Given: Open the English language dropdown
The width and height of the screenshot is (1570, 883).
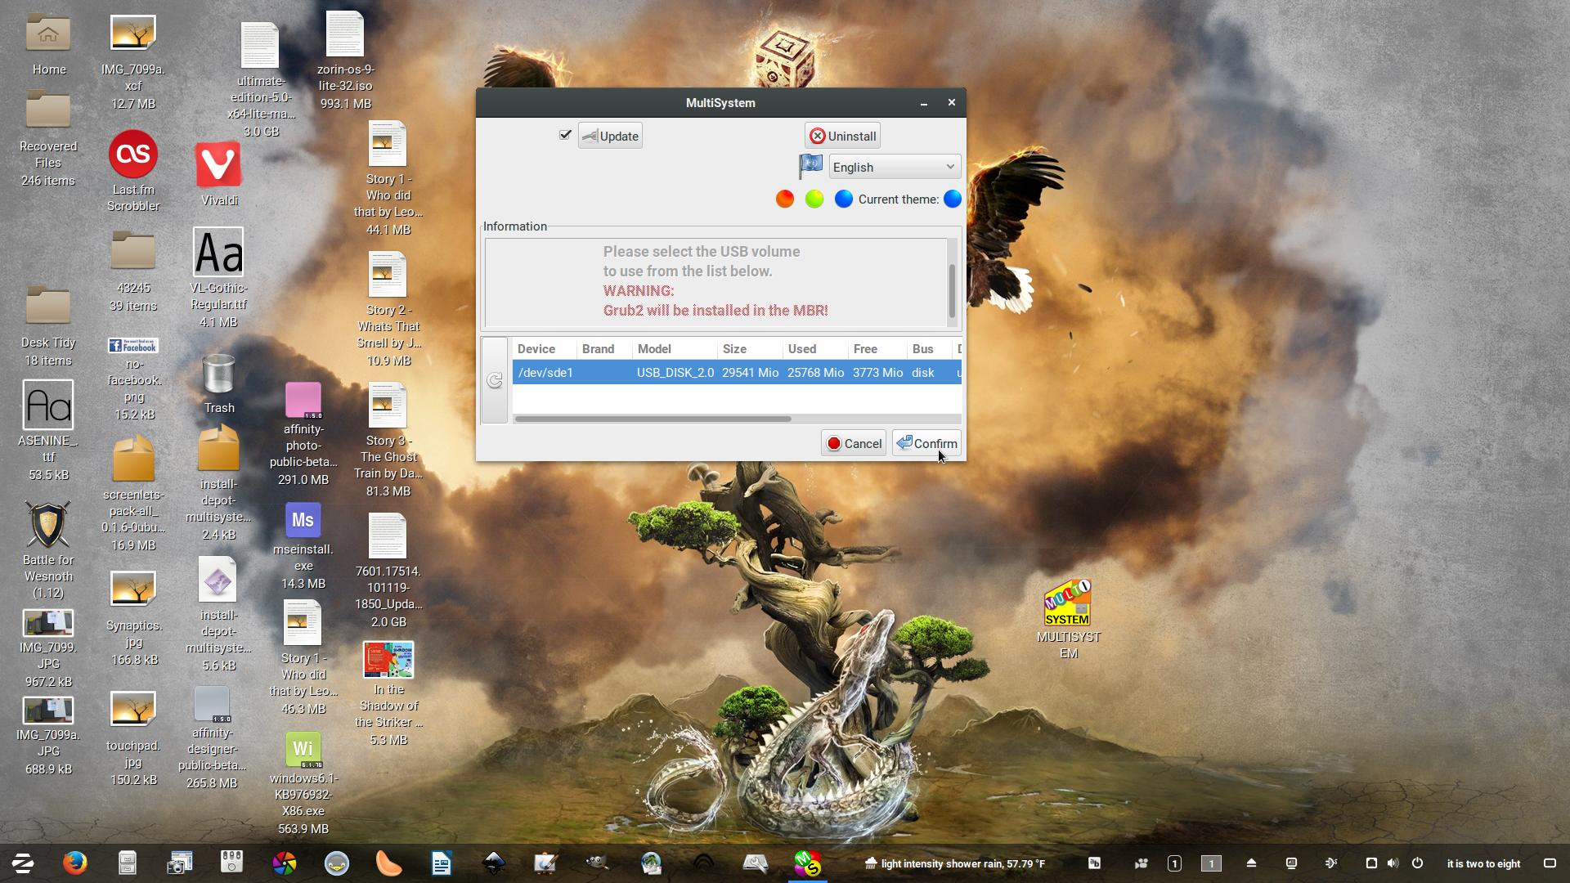Looking at the screenshot, I should (894, 167).
